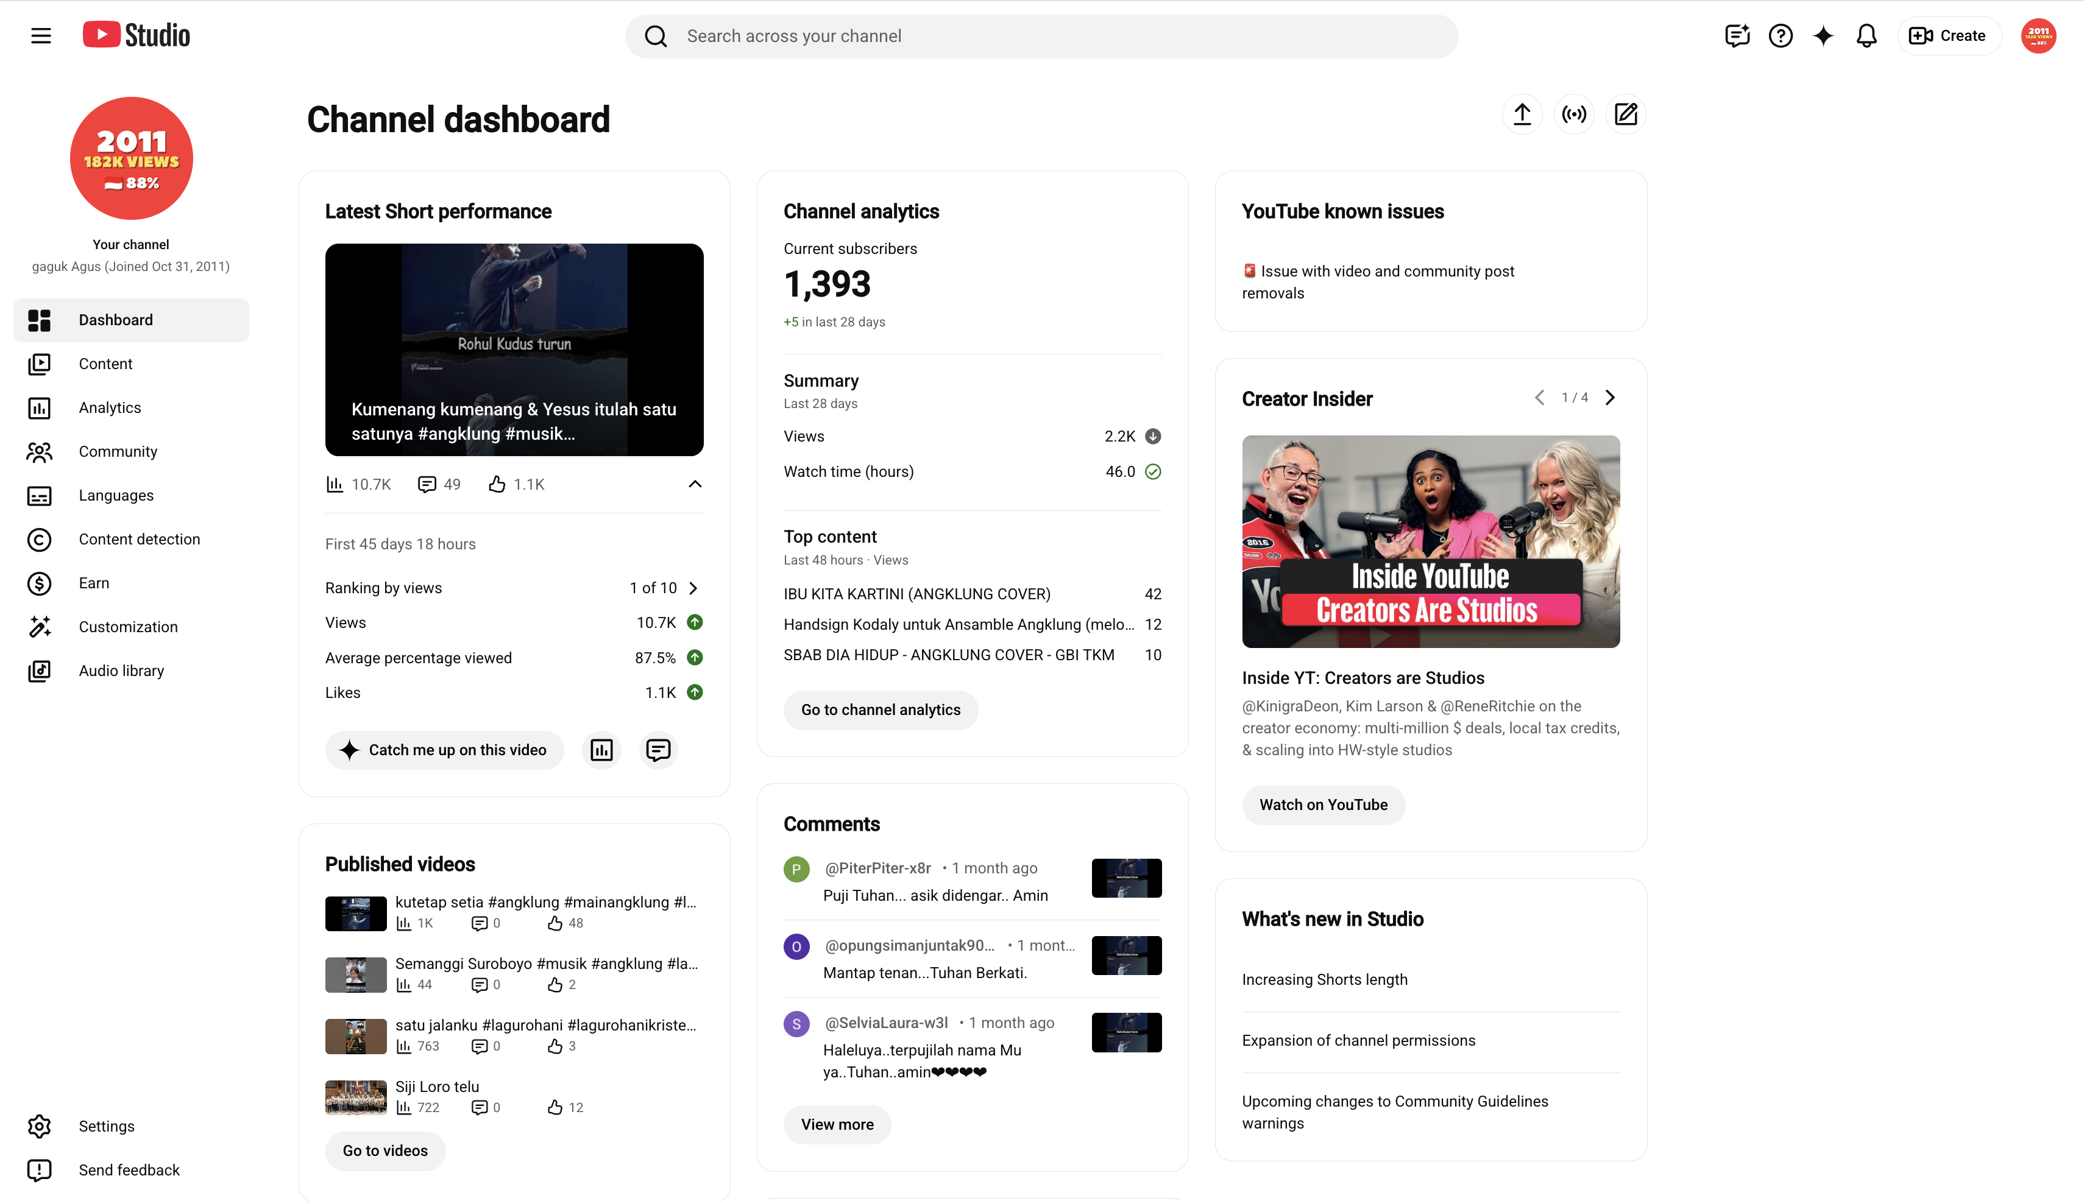Screen dimensions: 2084x1201
Task: Open Analytics in the sidebar
Action: click(131, 407)
